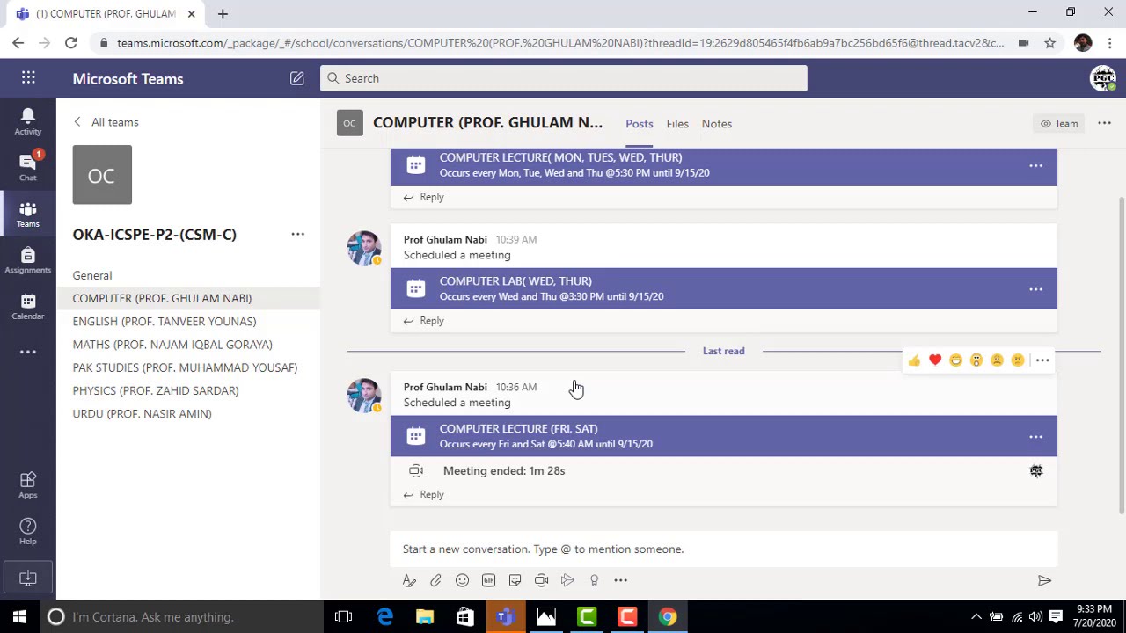React with the sad emoji
This screenshot has height=633, width=1126.
tap(997, 360)
